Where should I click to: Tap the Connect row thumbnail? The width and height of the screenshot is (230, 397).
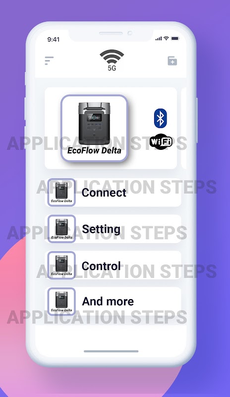(x=61, y=193)
